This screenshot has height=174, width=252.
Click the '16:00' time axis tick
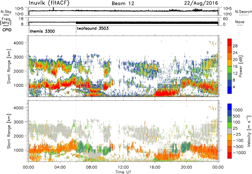point(155,167)
